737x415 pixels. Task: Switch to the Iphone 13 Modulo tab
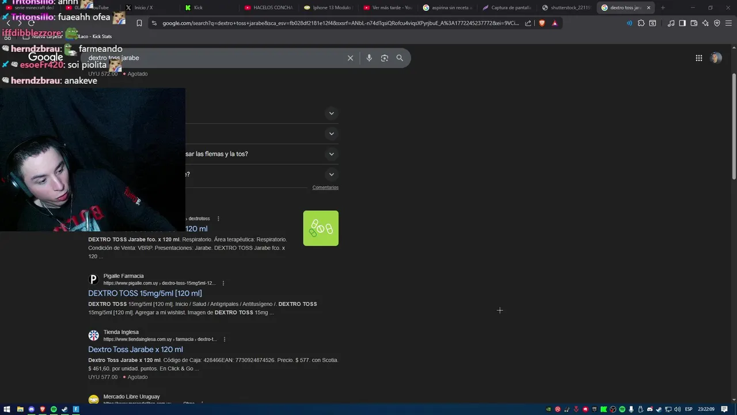click(x=329, y=7)
